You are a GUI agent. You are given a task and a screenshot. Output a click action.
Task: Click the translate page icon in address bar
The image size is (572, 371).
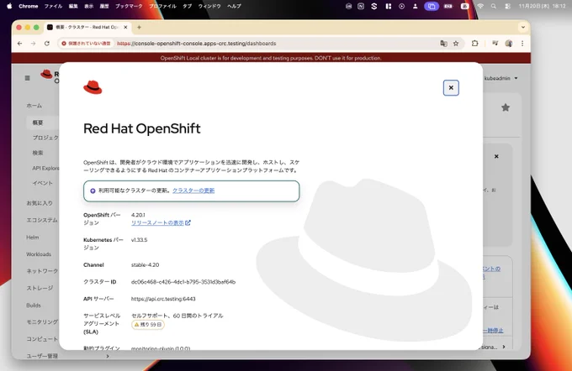pos(443,44)
